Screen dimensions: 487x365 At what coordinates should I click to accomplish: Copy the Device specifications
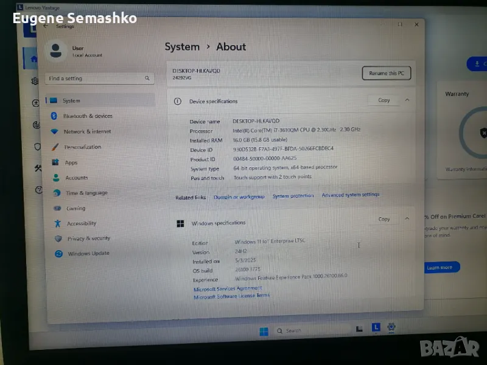point(384,100)
